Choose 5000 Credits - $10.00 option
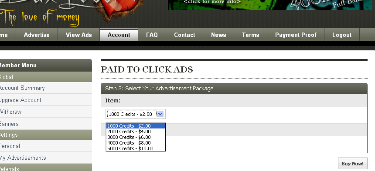 136,148
